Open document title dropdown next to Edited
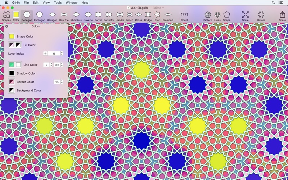288x180 pixels. pyautogui.click(x=163, y=8)
